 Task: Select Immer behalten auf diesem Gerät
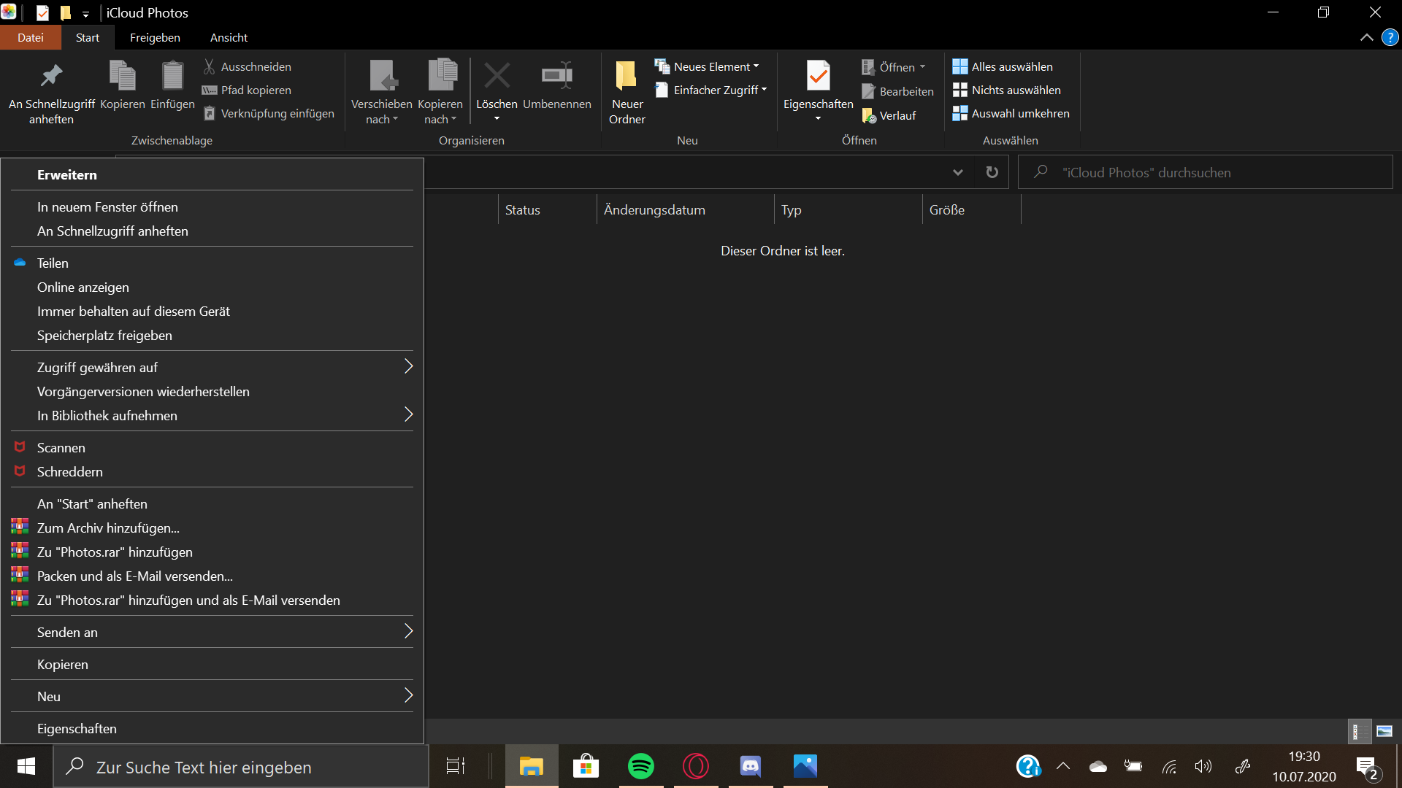tap(212, 311)
